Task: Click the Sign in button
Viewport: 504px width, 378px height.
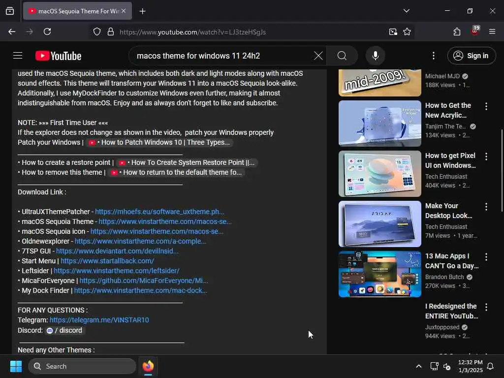Action: pyautogui.click(x=471, y=56)
